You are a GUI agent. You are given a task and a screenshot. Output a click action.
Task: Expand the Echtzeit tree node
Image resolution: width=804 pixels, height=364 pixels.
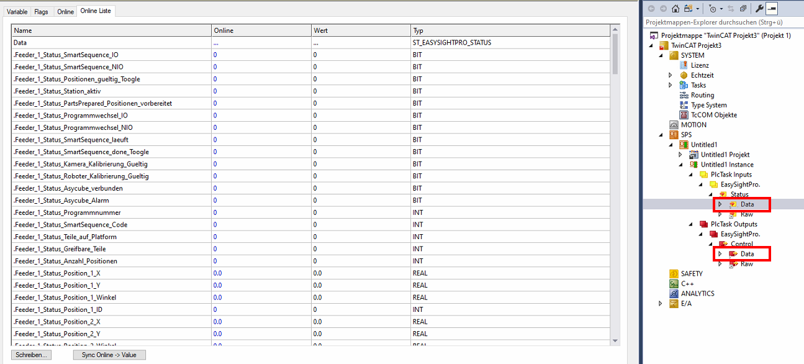click(670, 75)
